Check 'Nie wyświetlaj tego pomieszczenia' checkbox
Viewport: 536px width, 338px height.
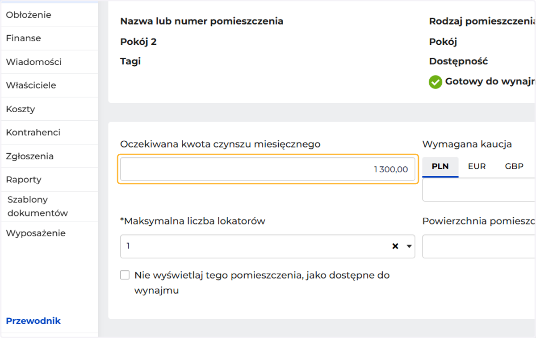coord(125,275)
